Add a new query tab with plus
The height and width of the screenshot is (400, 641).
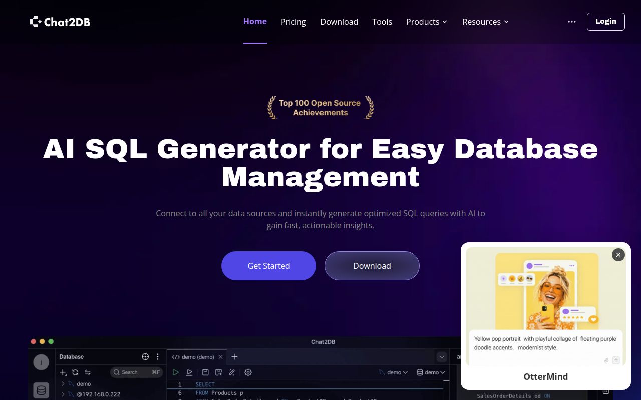pyautogui.click(x=234, y=357)
